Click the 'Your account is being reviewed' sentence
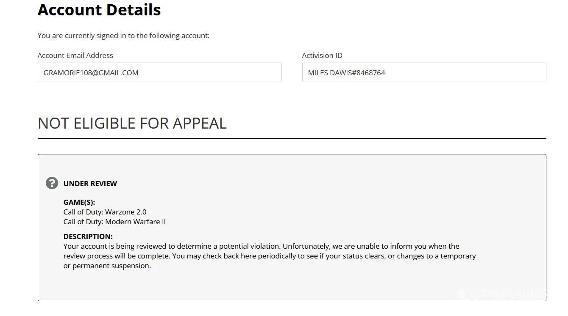This screenshot has width=568, height=316. click(x=172, y=246)
